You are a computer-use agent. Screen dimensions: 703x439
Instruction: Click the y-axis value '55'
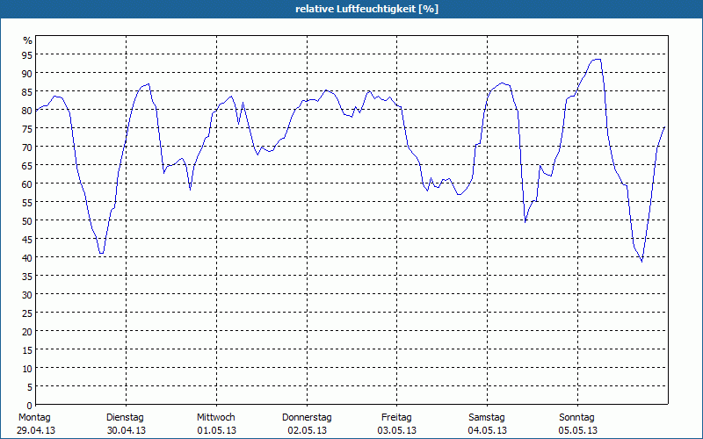27,203
